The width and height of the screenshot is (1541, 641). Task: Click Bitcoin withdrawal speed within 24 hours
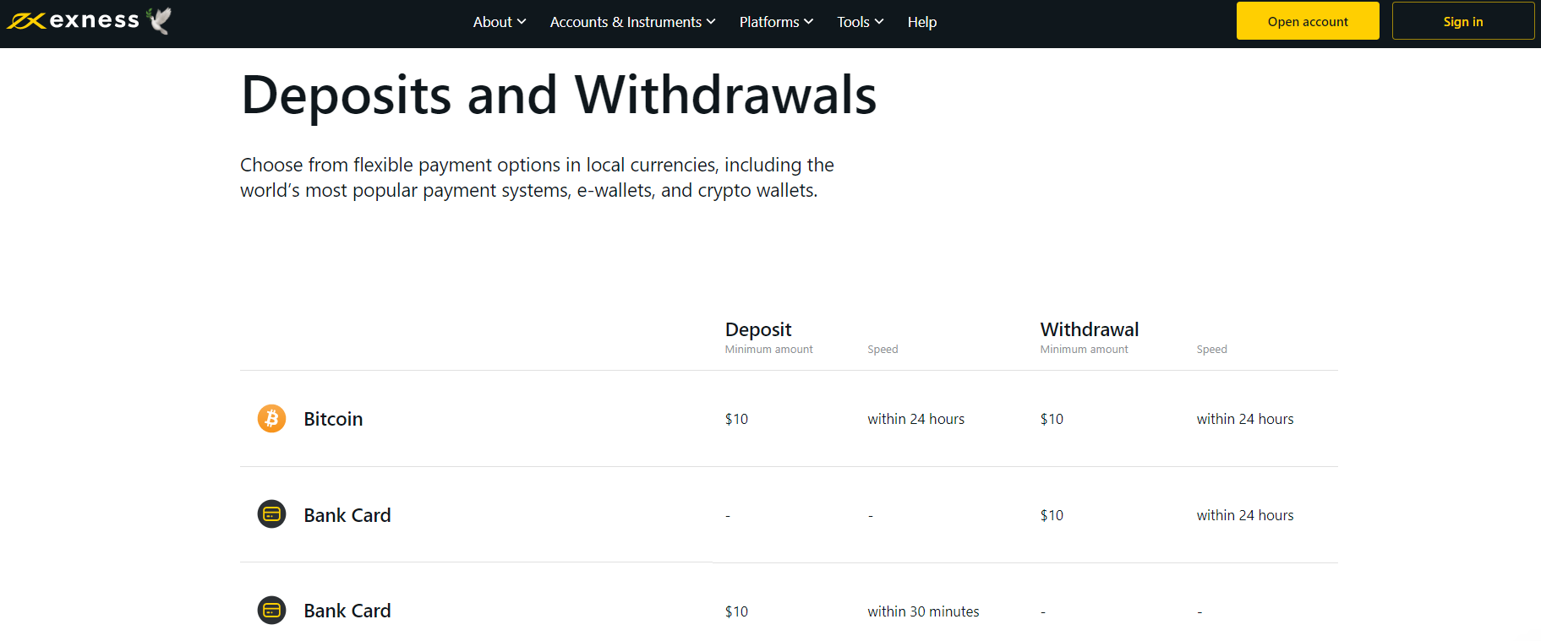pos(1245,419)
